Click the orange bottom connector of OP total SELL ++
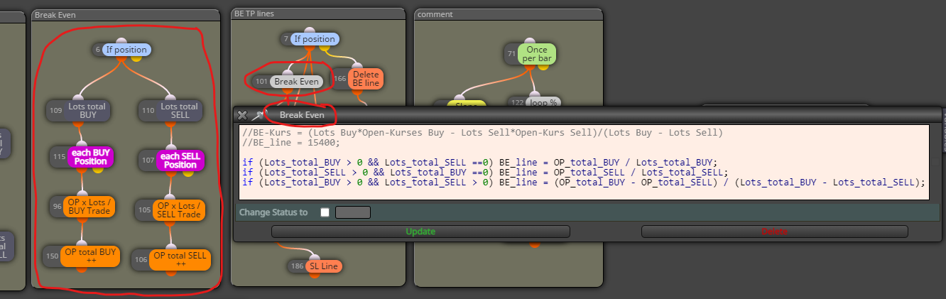This screenshot has width=946, height=299. pos(170,273)
